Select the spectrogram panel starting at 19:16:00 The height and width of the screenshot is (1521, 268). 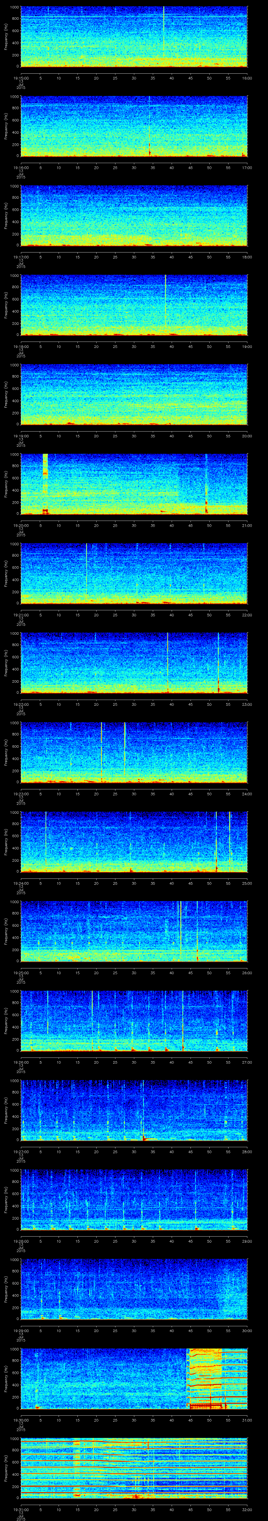134,126
